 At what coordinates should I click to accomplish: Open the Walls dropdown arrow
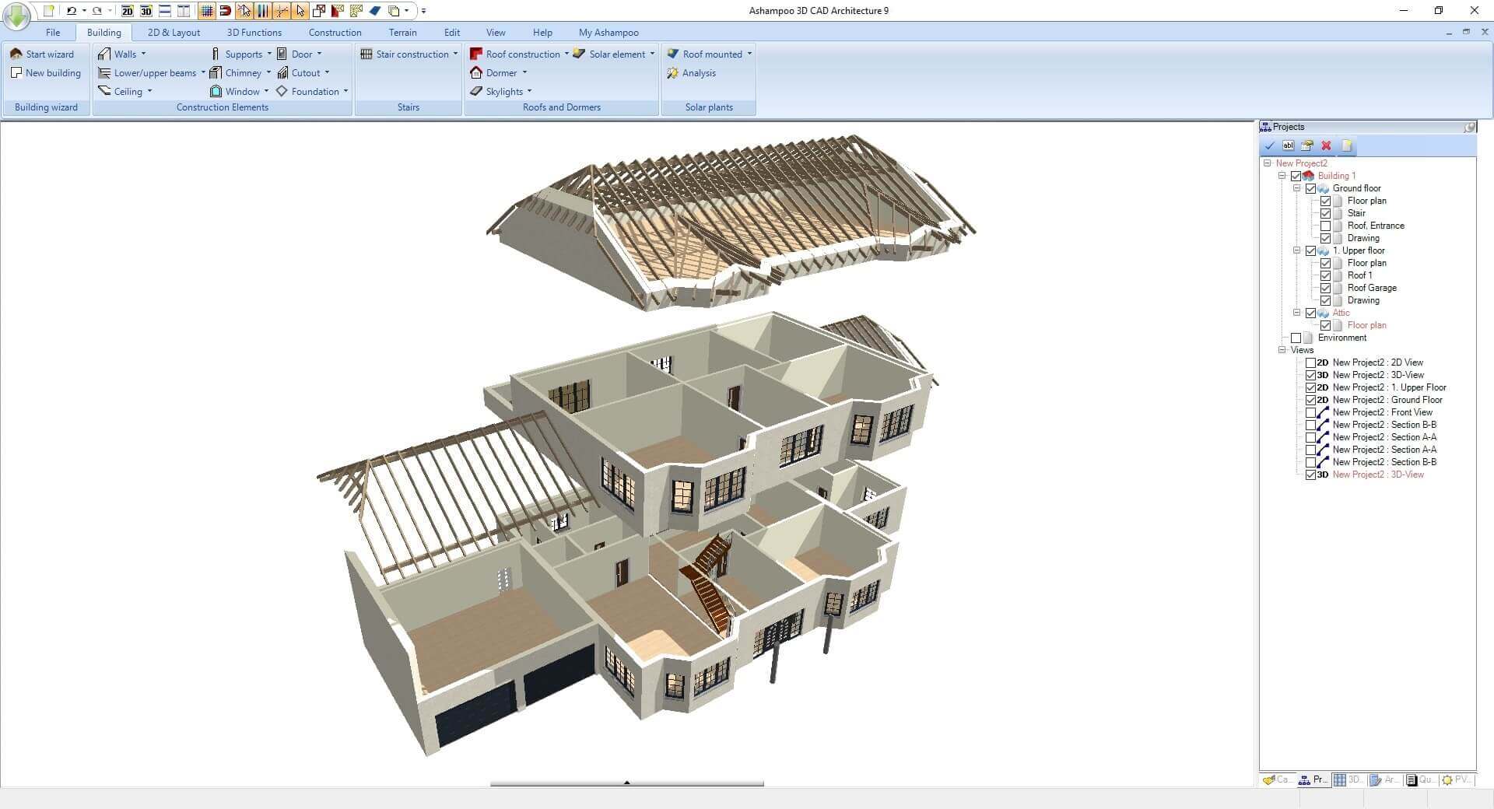click(x=143, y=54)
